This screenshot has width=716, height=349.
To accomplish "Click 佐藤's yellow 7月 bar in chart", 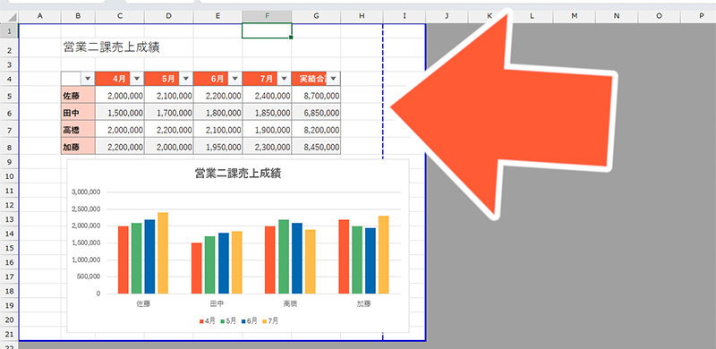I will 163,253.
